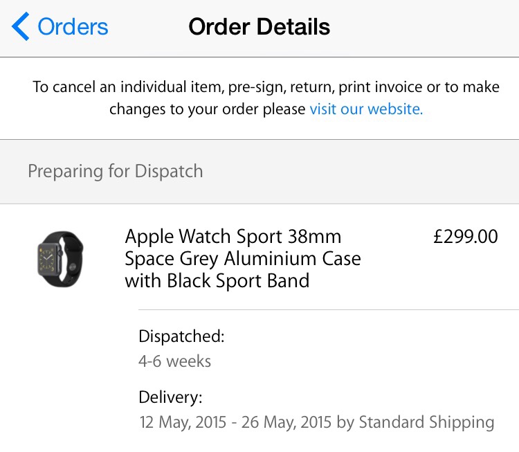Tap the £299.00 price
The width and height of the screenshot is (519, 452).
[465, 237]
